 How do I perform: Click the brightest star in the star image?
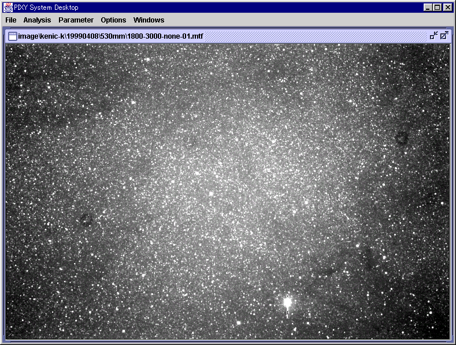[287, 303]
